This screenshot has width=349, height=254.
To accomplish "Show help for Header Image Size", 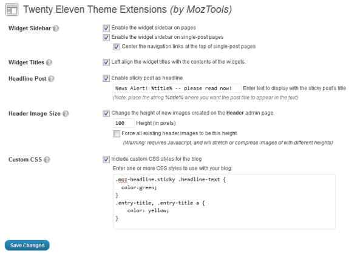I will 66,114.
